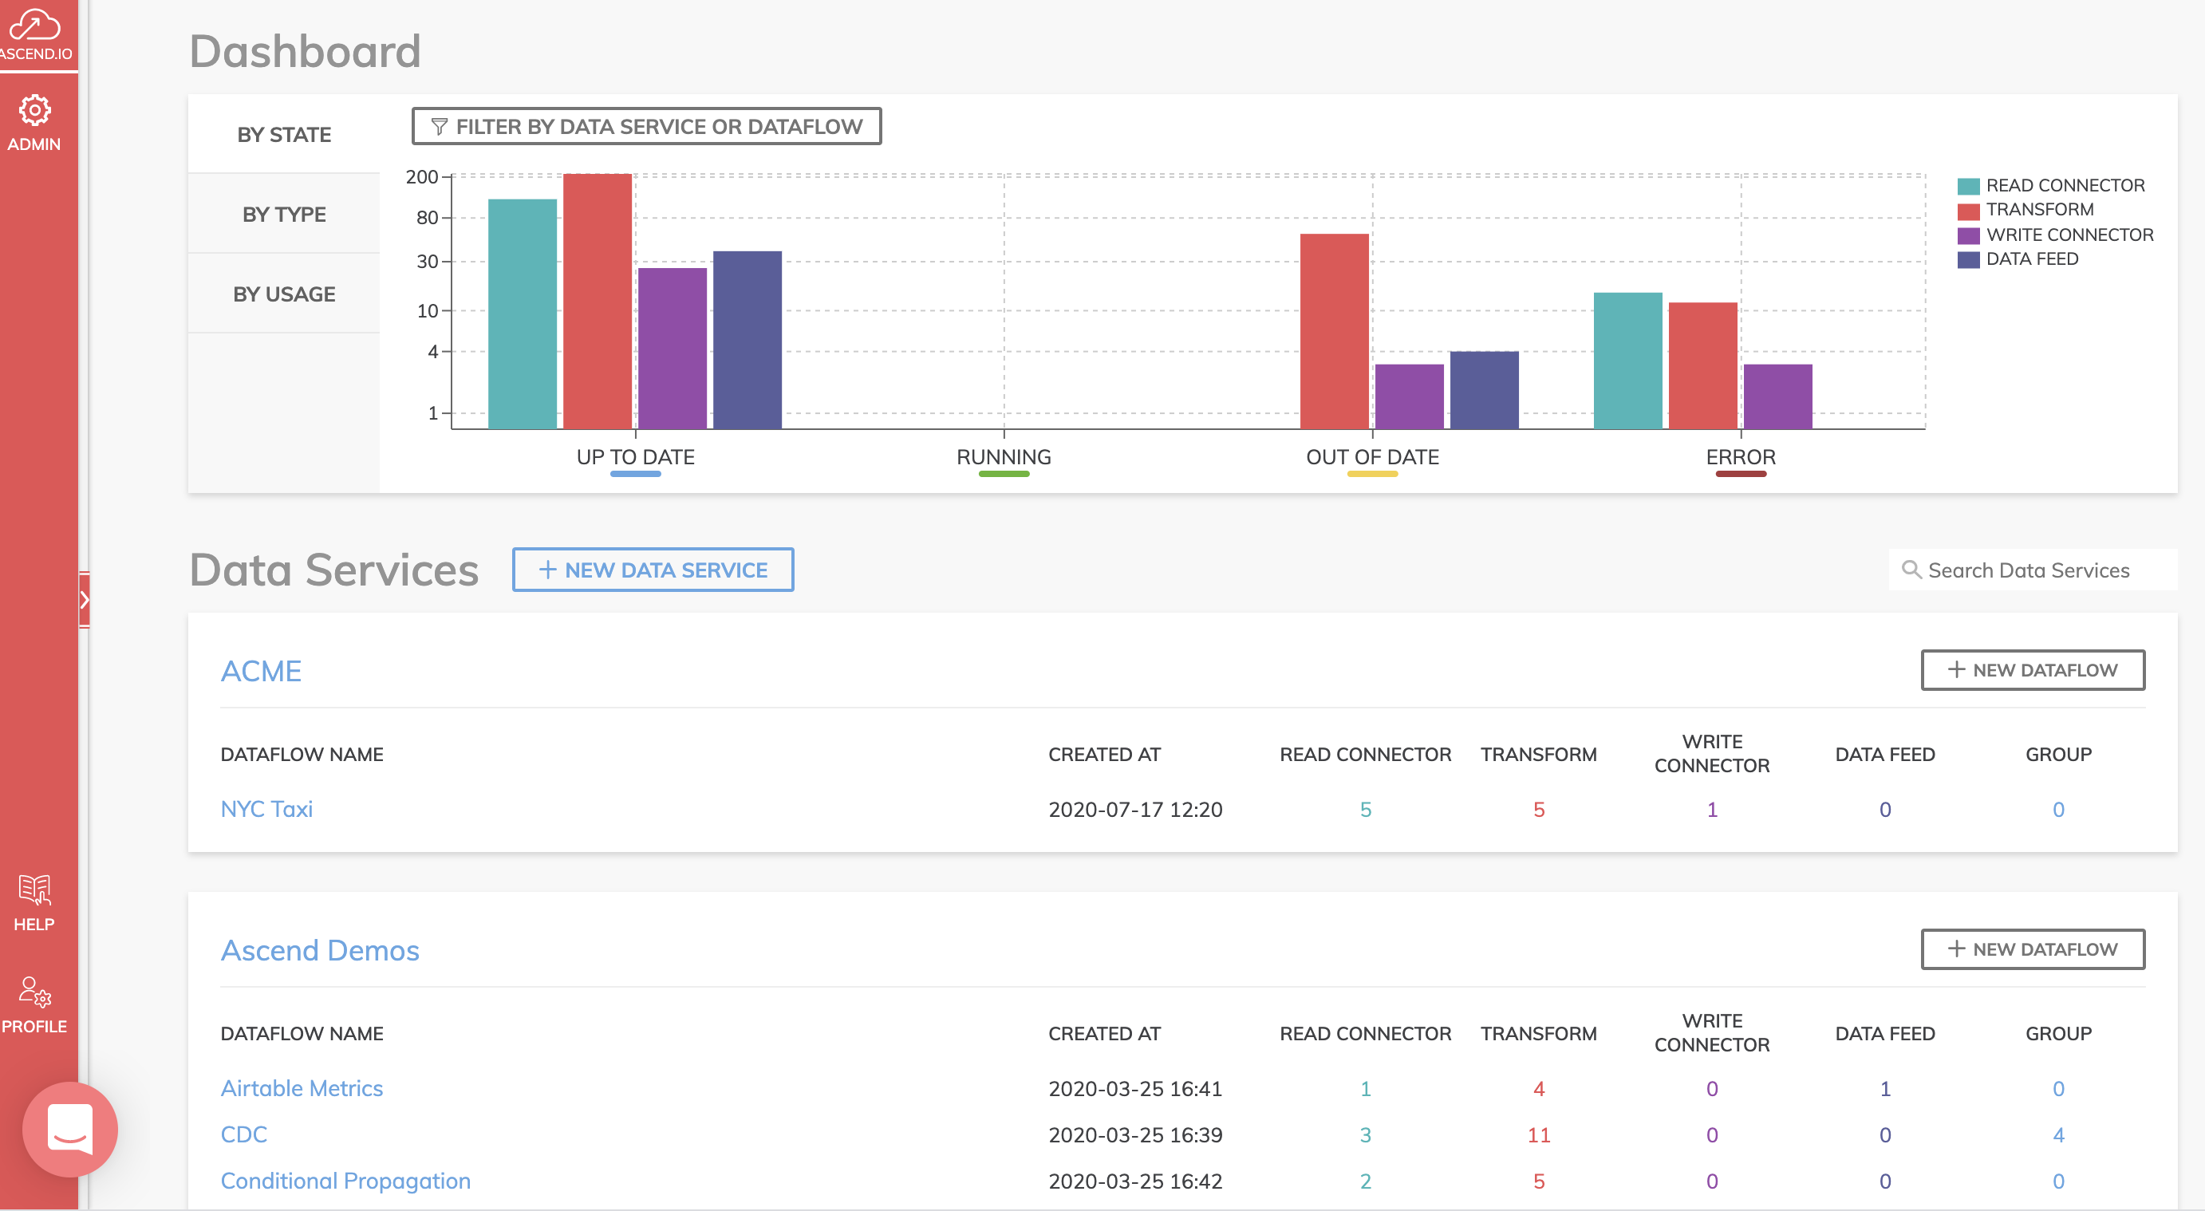Viewport: 2205px width, 1211px height.
Task: Toggle Write Connector legend swatch
Action: [1968, 235]
